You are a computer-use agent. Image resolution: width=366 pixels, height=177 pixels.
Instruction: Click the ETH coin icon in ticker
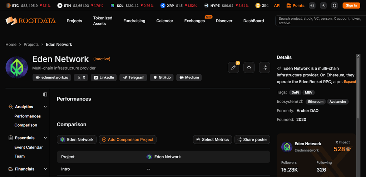pyautogui.click(x=60, y=5)
